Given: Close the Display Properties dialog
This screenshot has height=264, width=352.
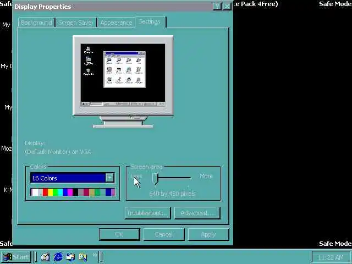Looking at the screenshot, I should click(227, 7).
